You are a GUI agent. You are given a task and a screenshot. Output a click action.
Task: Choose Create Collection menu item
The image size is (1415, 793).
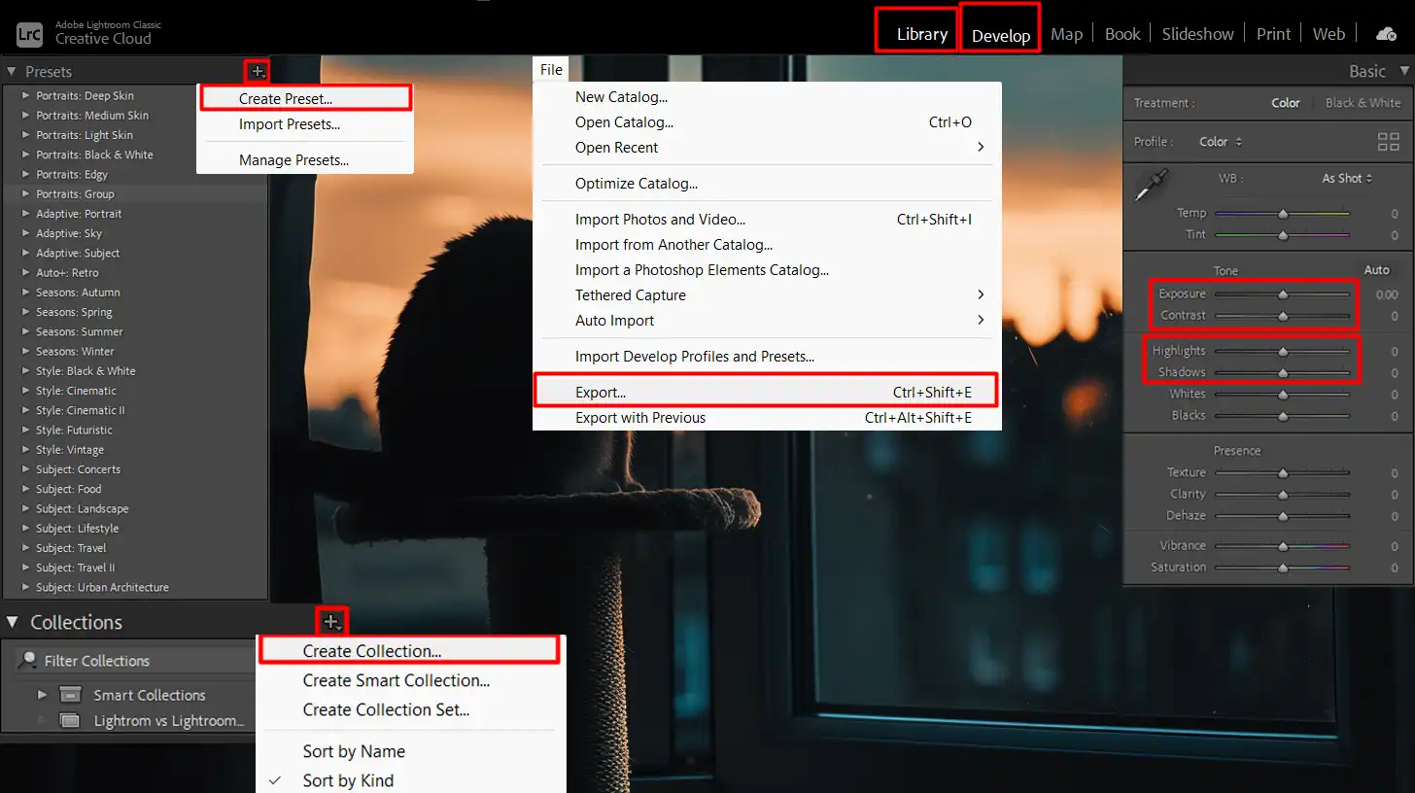coord(409,651)
